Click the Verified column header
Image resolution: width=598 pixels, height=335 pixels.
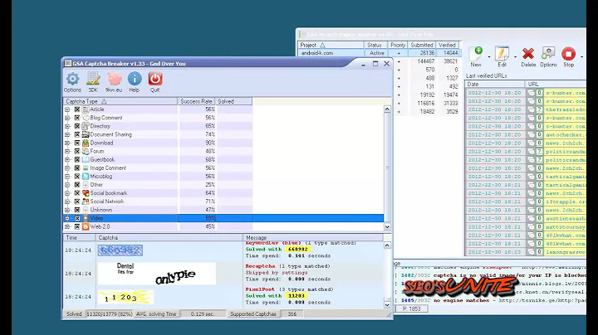click(448, 45)
